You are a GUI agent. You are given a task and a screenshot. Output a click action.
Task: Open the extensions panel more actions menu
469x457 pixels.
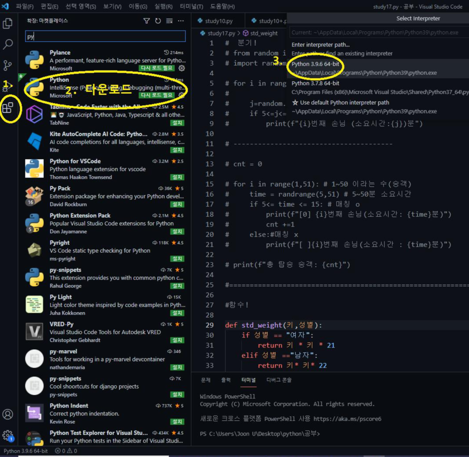[181, 21]
